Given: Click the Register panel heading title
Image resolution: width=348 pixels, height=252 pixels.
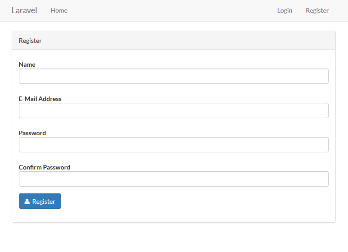Looking at the screenshot, I should pos(30,41).
